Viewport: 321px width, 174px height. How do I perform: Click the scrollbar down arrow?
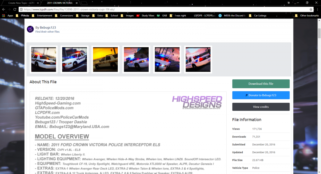[319, 172]
